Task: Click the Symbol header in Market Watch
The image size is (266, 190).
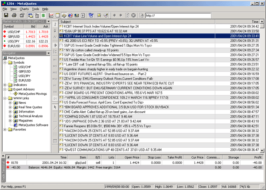Action: (x=13, y=26)
